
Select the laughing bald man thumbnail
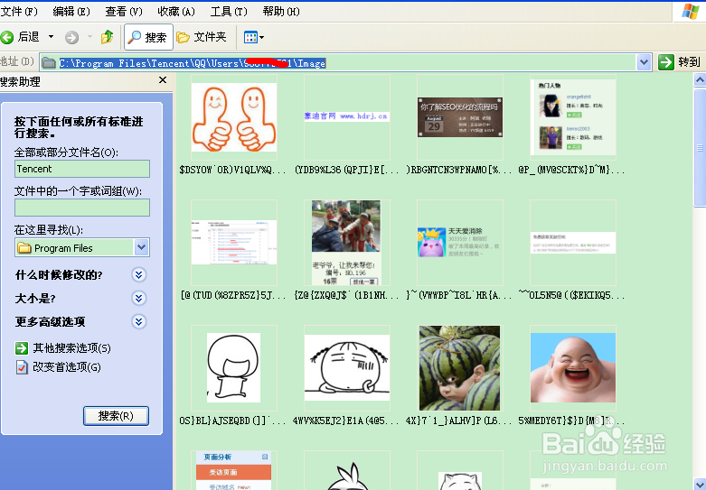click(x=573, y=367)
